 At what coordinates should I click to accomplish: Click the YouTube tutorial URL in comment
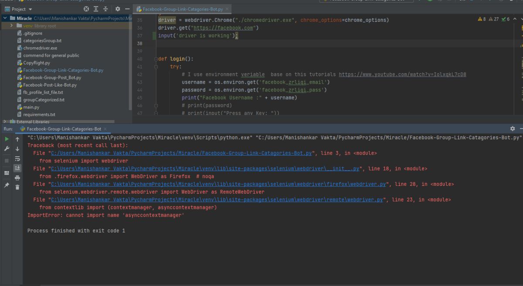point(402,74)
